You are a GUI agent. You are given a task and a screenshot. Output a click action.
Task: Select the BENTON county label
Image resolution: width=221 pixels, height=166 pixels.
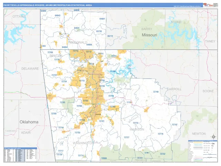click(x=56, y=56)
